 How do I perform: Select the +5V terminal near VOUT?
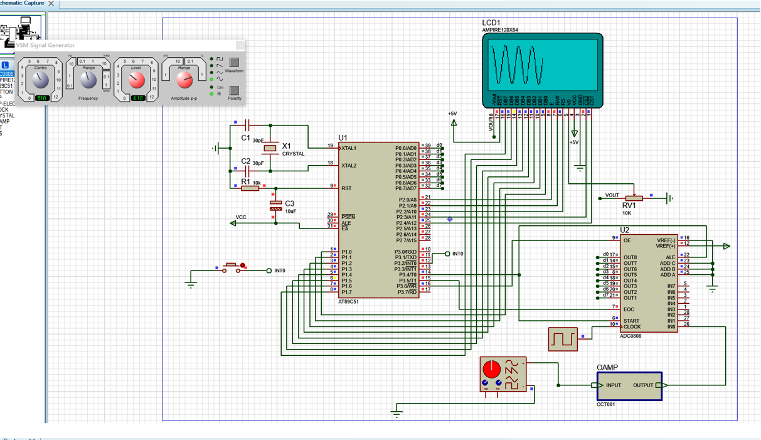[x=454, y=121]
